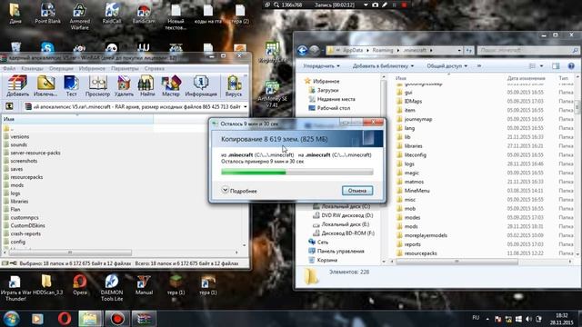Click RU language indicator in taskbar
Screen dimensions: 582x327
point(476,318)
